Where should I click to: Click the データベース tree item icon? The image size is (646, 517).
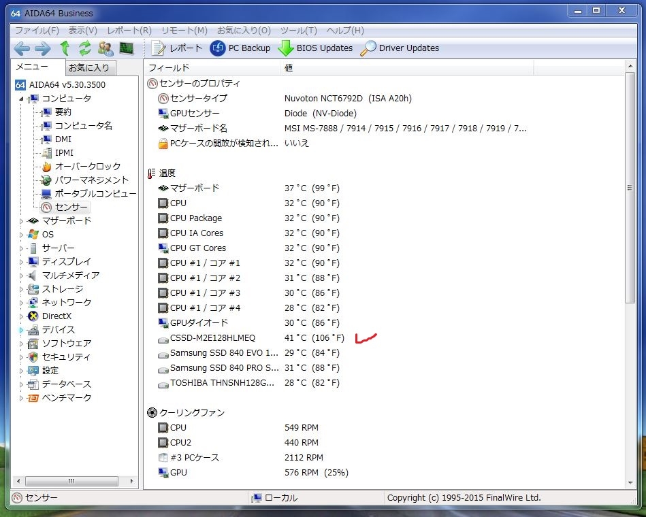(x=33, y=384)
